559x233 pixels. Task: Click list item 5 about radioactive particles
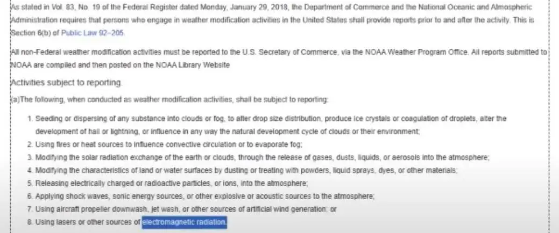[x=179, y=184]
